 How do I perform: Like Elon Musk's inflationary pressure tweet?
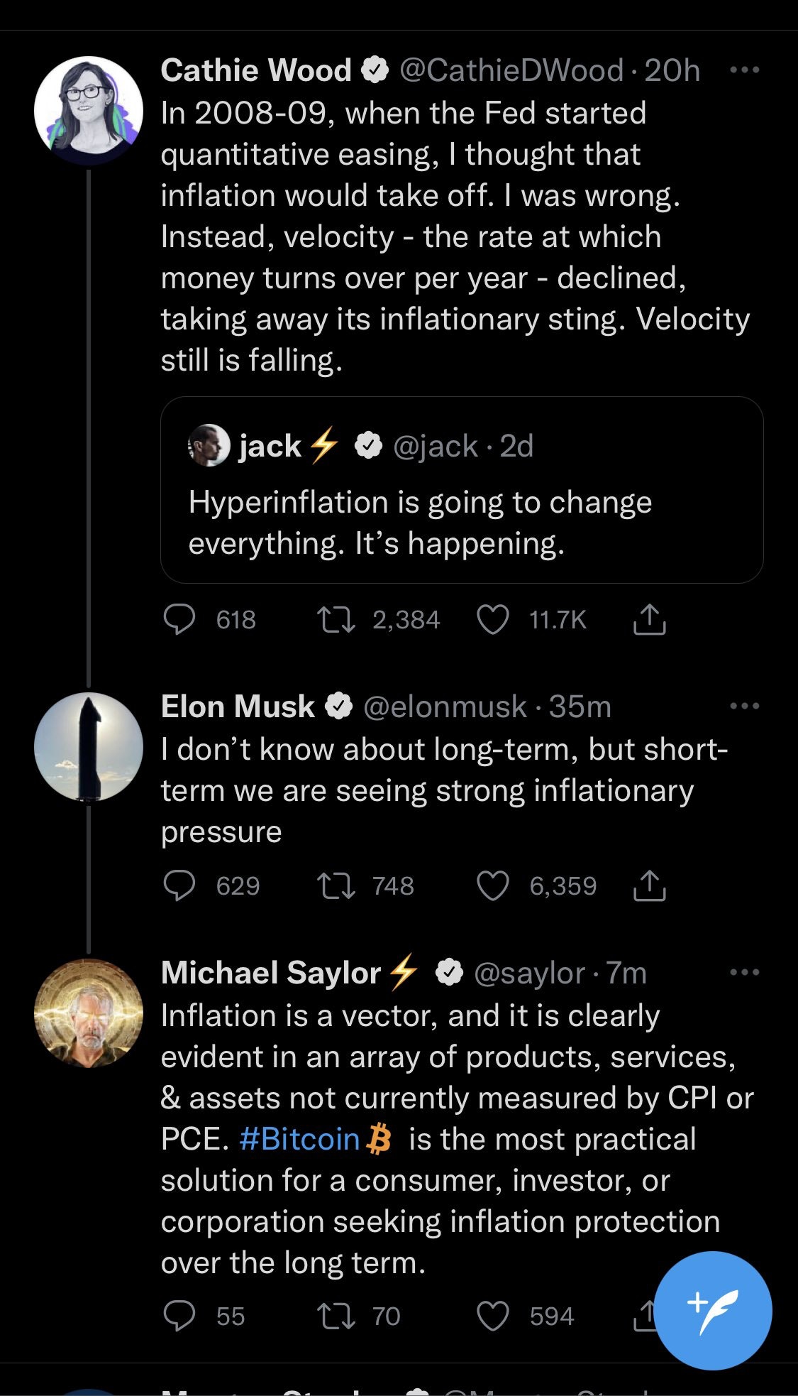(492, 885)
